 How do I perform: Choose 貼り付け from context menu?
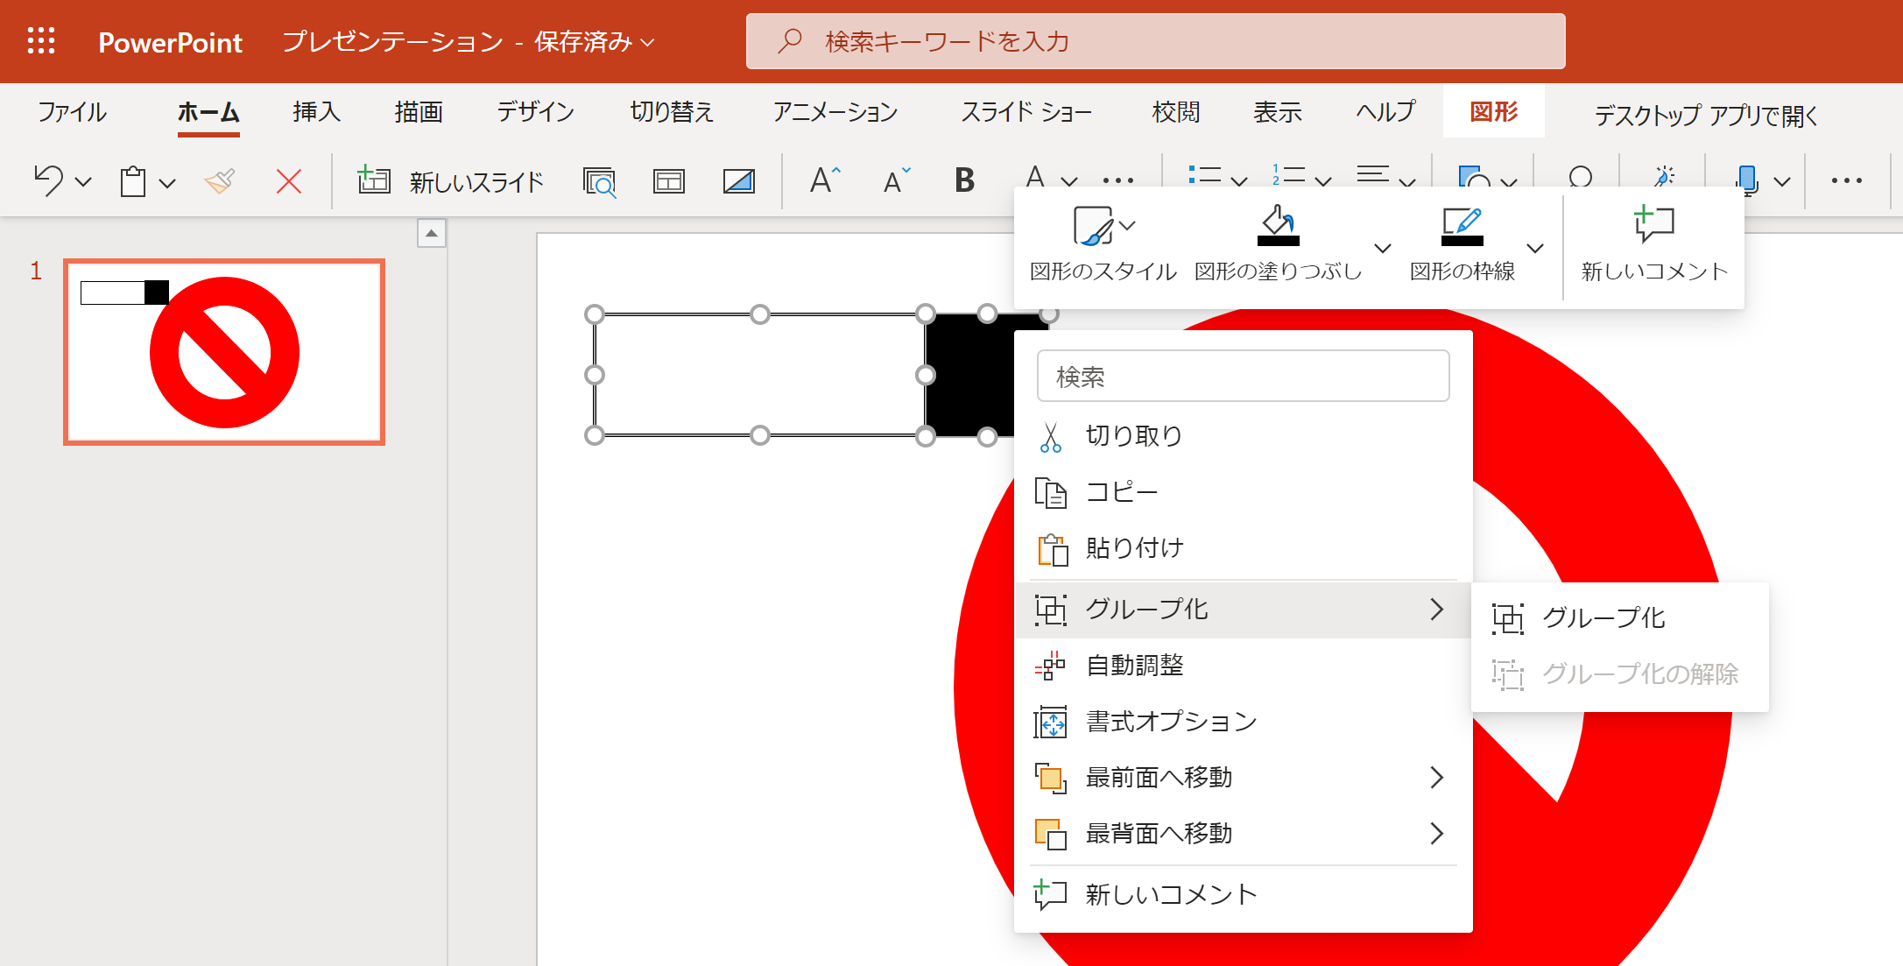click(x=1243, y=548)
